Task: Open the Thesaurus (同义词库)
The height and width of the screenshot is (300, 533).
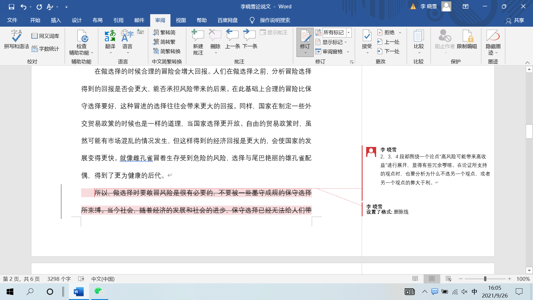Action: (x=45, y=36)
